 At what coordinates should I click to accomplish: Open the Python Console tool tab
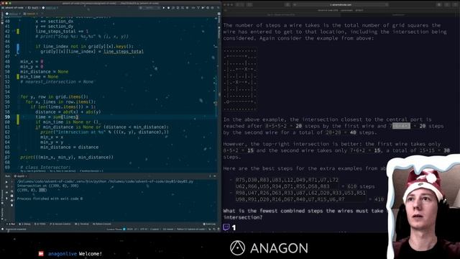point(101,224)
